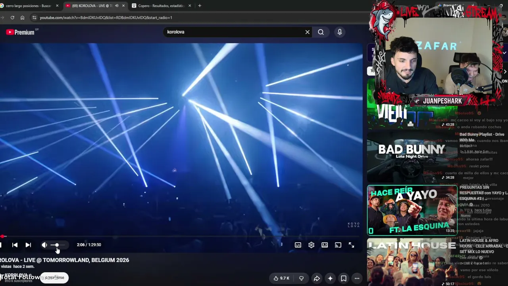Click the Suscribirse button
Image resolution: width=508 pixels, height=286 pixels.
pos(54,278)
